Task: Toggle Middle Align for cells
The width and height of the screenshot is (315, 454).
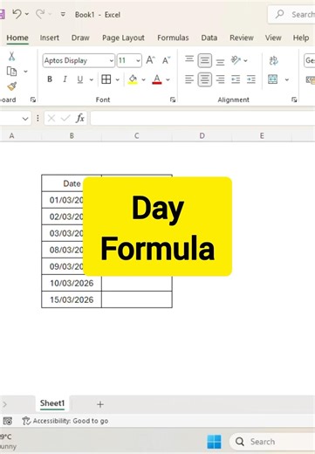Action: coord(205,60)
